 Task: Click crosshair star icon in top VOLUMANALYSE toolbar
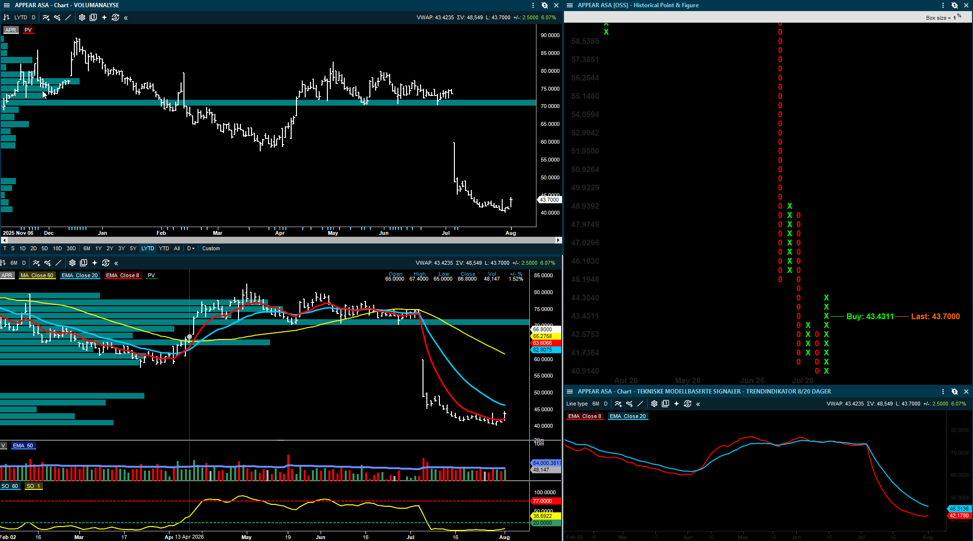click(104, 17)
